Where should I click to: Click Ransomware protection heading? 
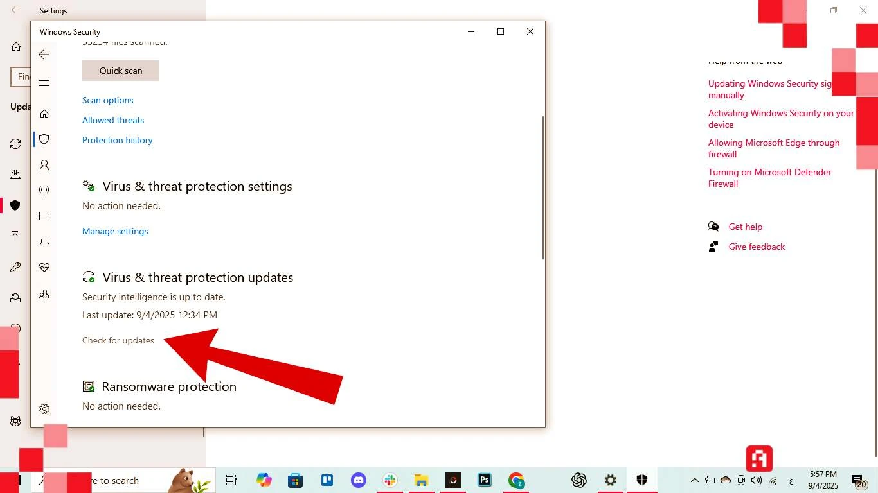point(169,386)
